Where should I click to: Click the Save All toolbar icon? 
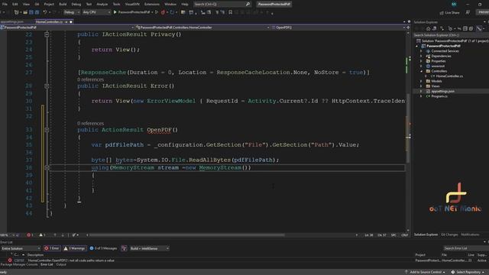pyautogui.click(x=37, y=12)
